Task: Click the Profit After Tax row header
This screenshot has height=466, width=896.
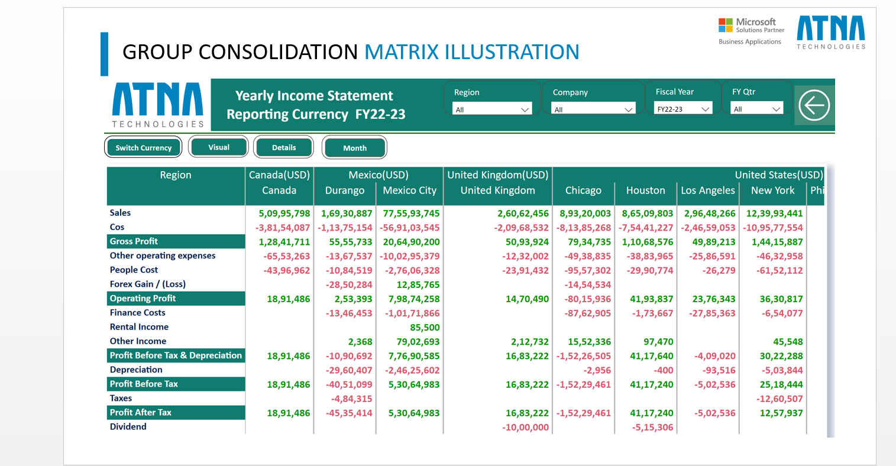Action: coord(176,412)
